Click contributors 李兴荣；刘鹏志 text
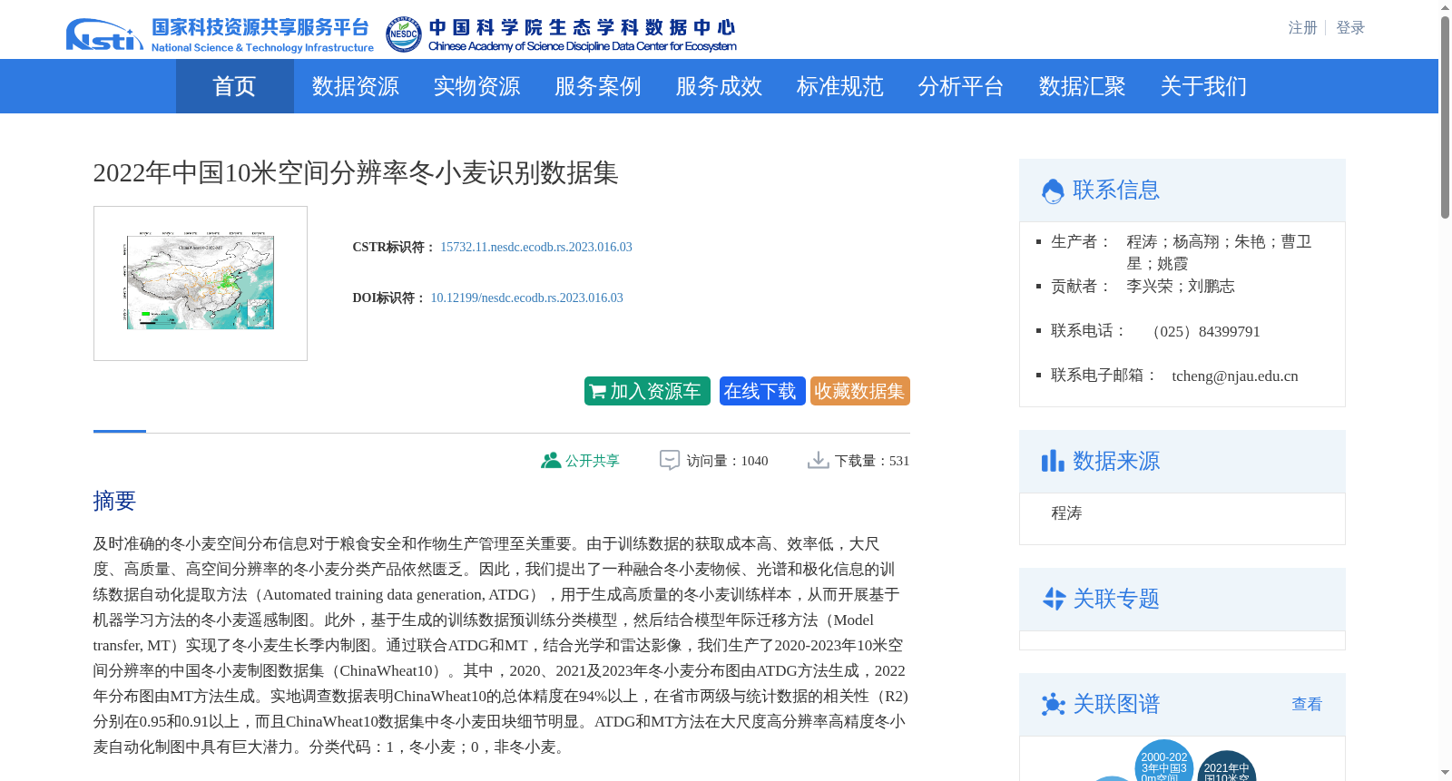The image size is (1452, 781). (1181, 287)
